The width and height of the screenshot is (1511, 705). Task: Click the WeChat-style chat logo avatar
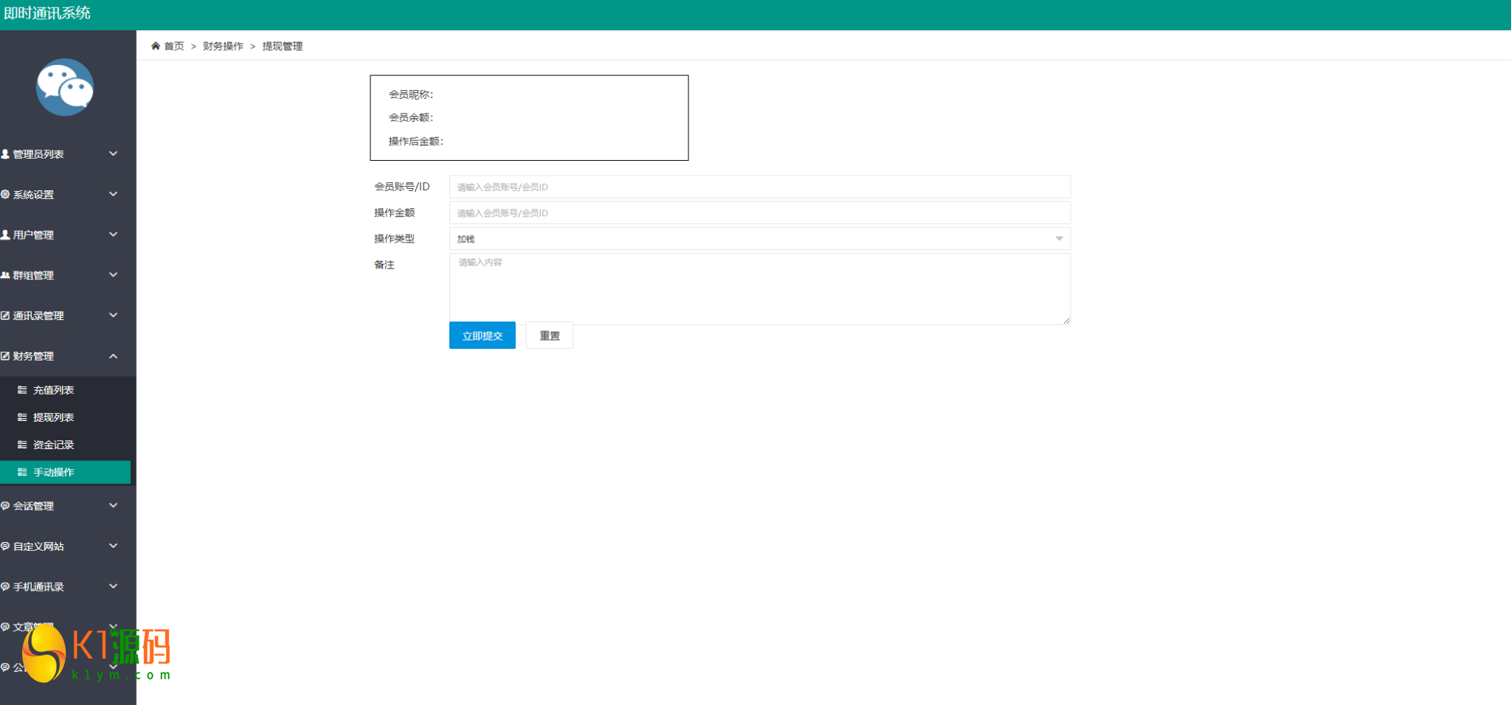click(x=65, y=87)
